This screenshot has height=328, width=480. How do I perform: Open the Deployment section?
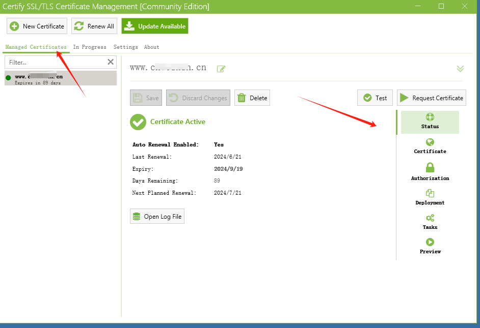[430, 197]
